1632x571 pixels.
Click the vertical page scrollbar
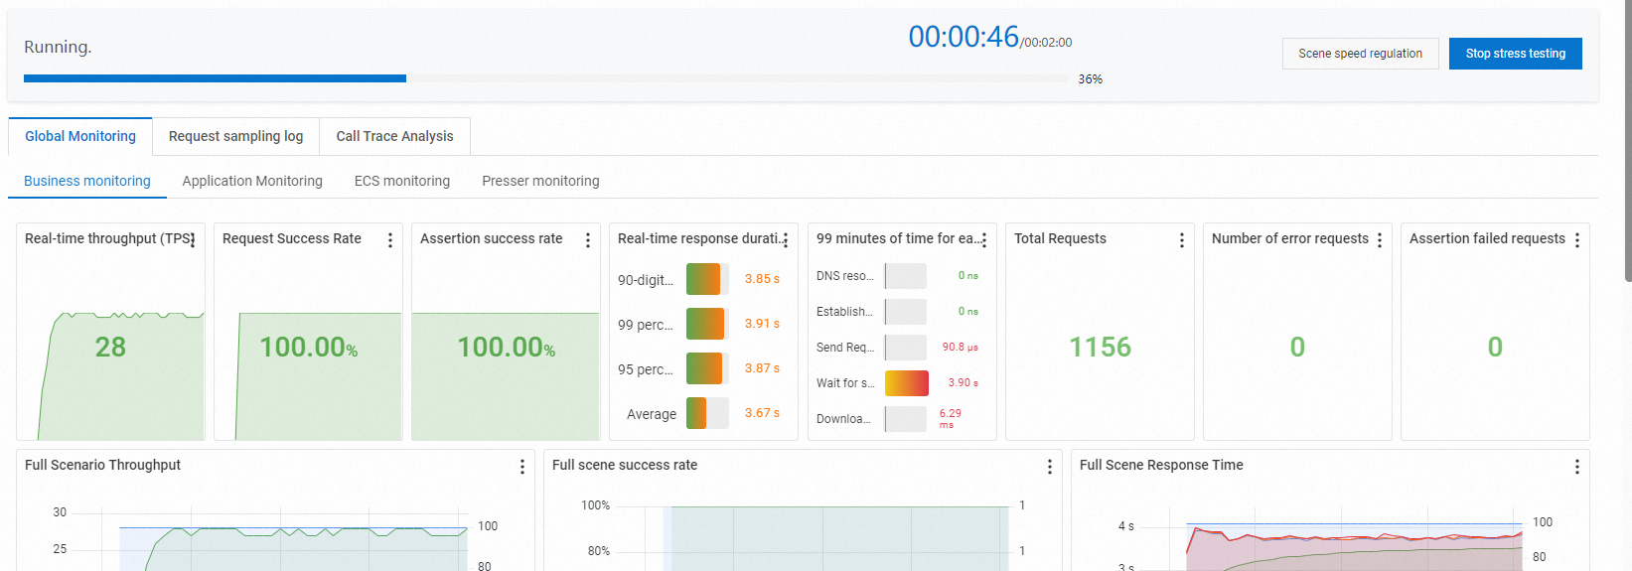click(1627, 140)
